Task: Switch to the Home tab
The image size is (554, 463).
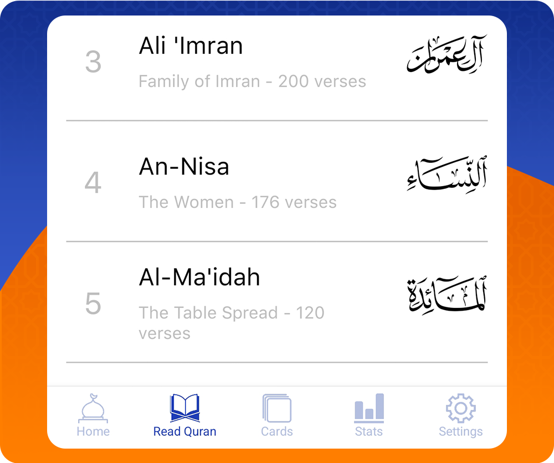Action: click(93, 431)
